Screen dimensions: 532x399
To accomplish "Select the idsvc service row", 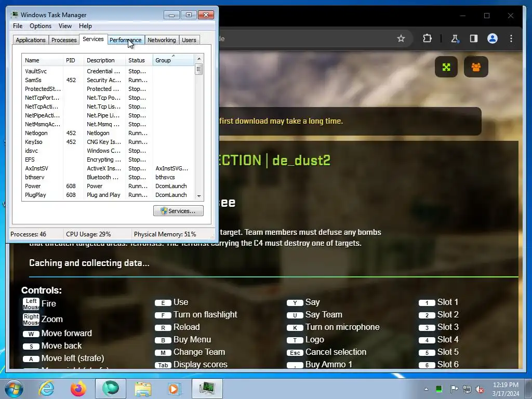I will (108, 151).
